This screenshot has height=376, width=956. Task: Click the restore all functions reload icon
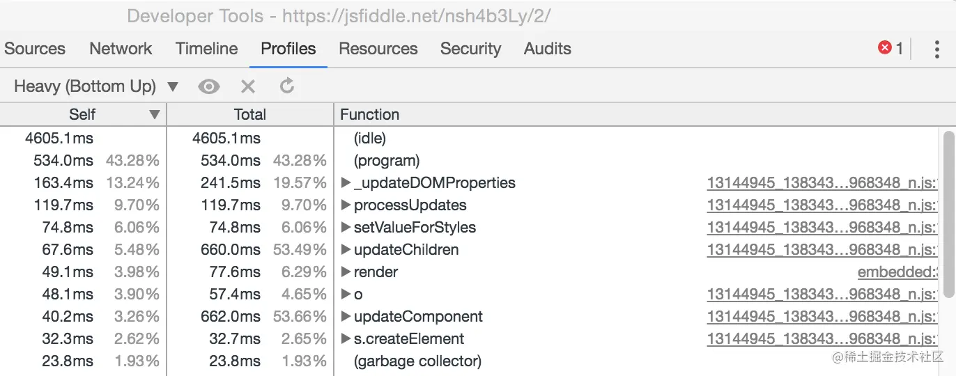tap(287, 86)
